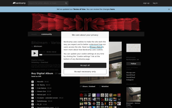The height and width of the screenshot is (108, 172).
Task: Open the Bitstream artist link under title
Action: point(38,46)
